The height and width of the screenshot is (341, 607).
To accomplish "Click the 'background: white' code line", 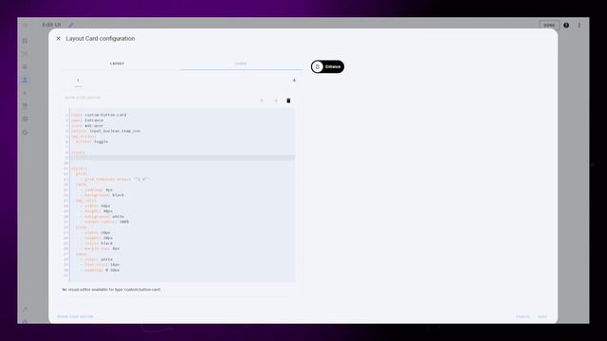I will (102, 217).
